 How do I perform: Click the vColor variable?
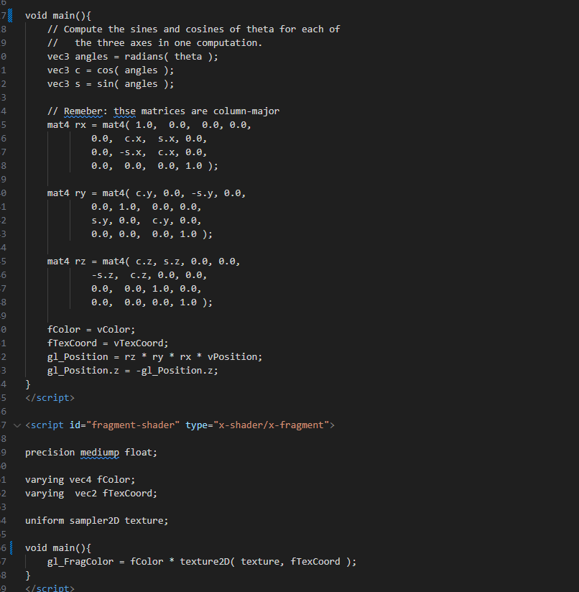pos(116,330)
